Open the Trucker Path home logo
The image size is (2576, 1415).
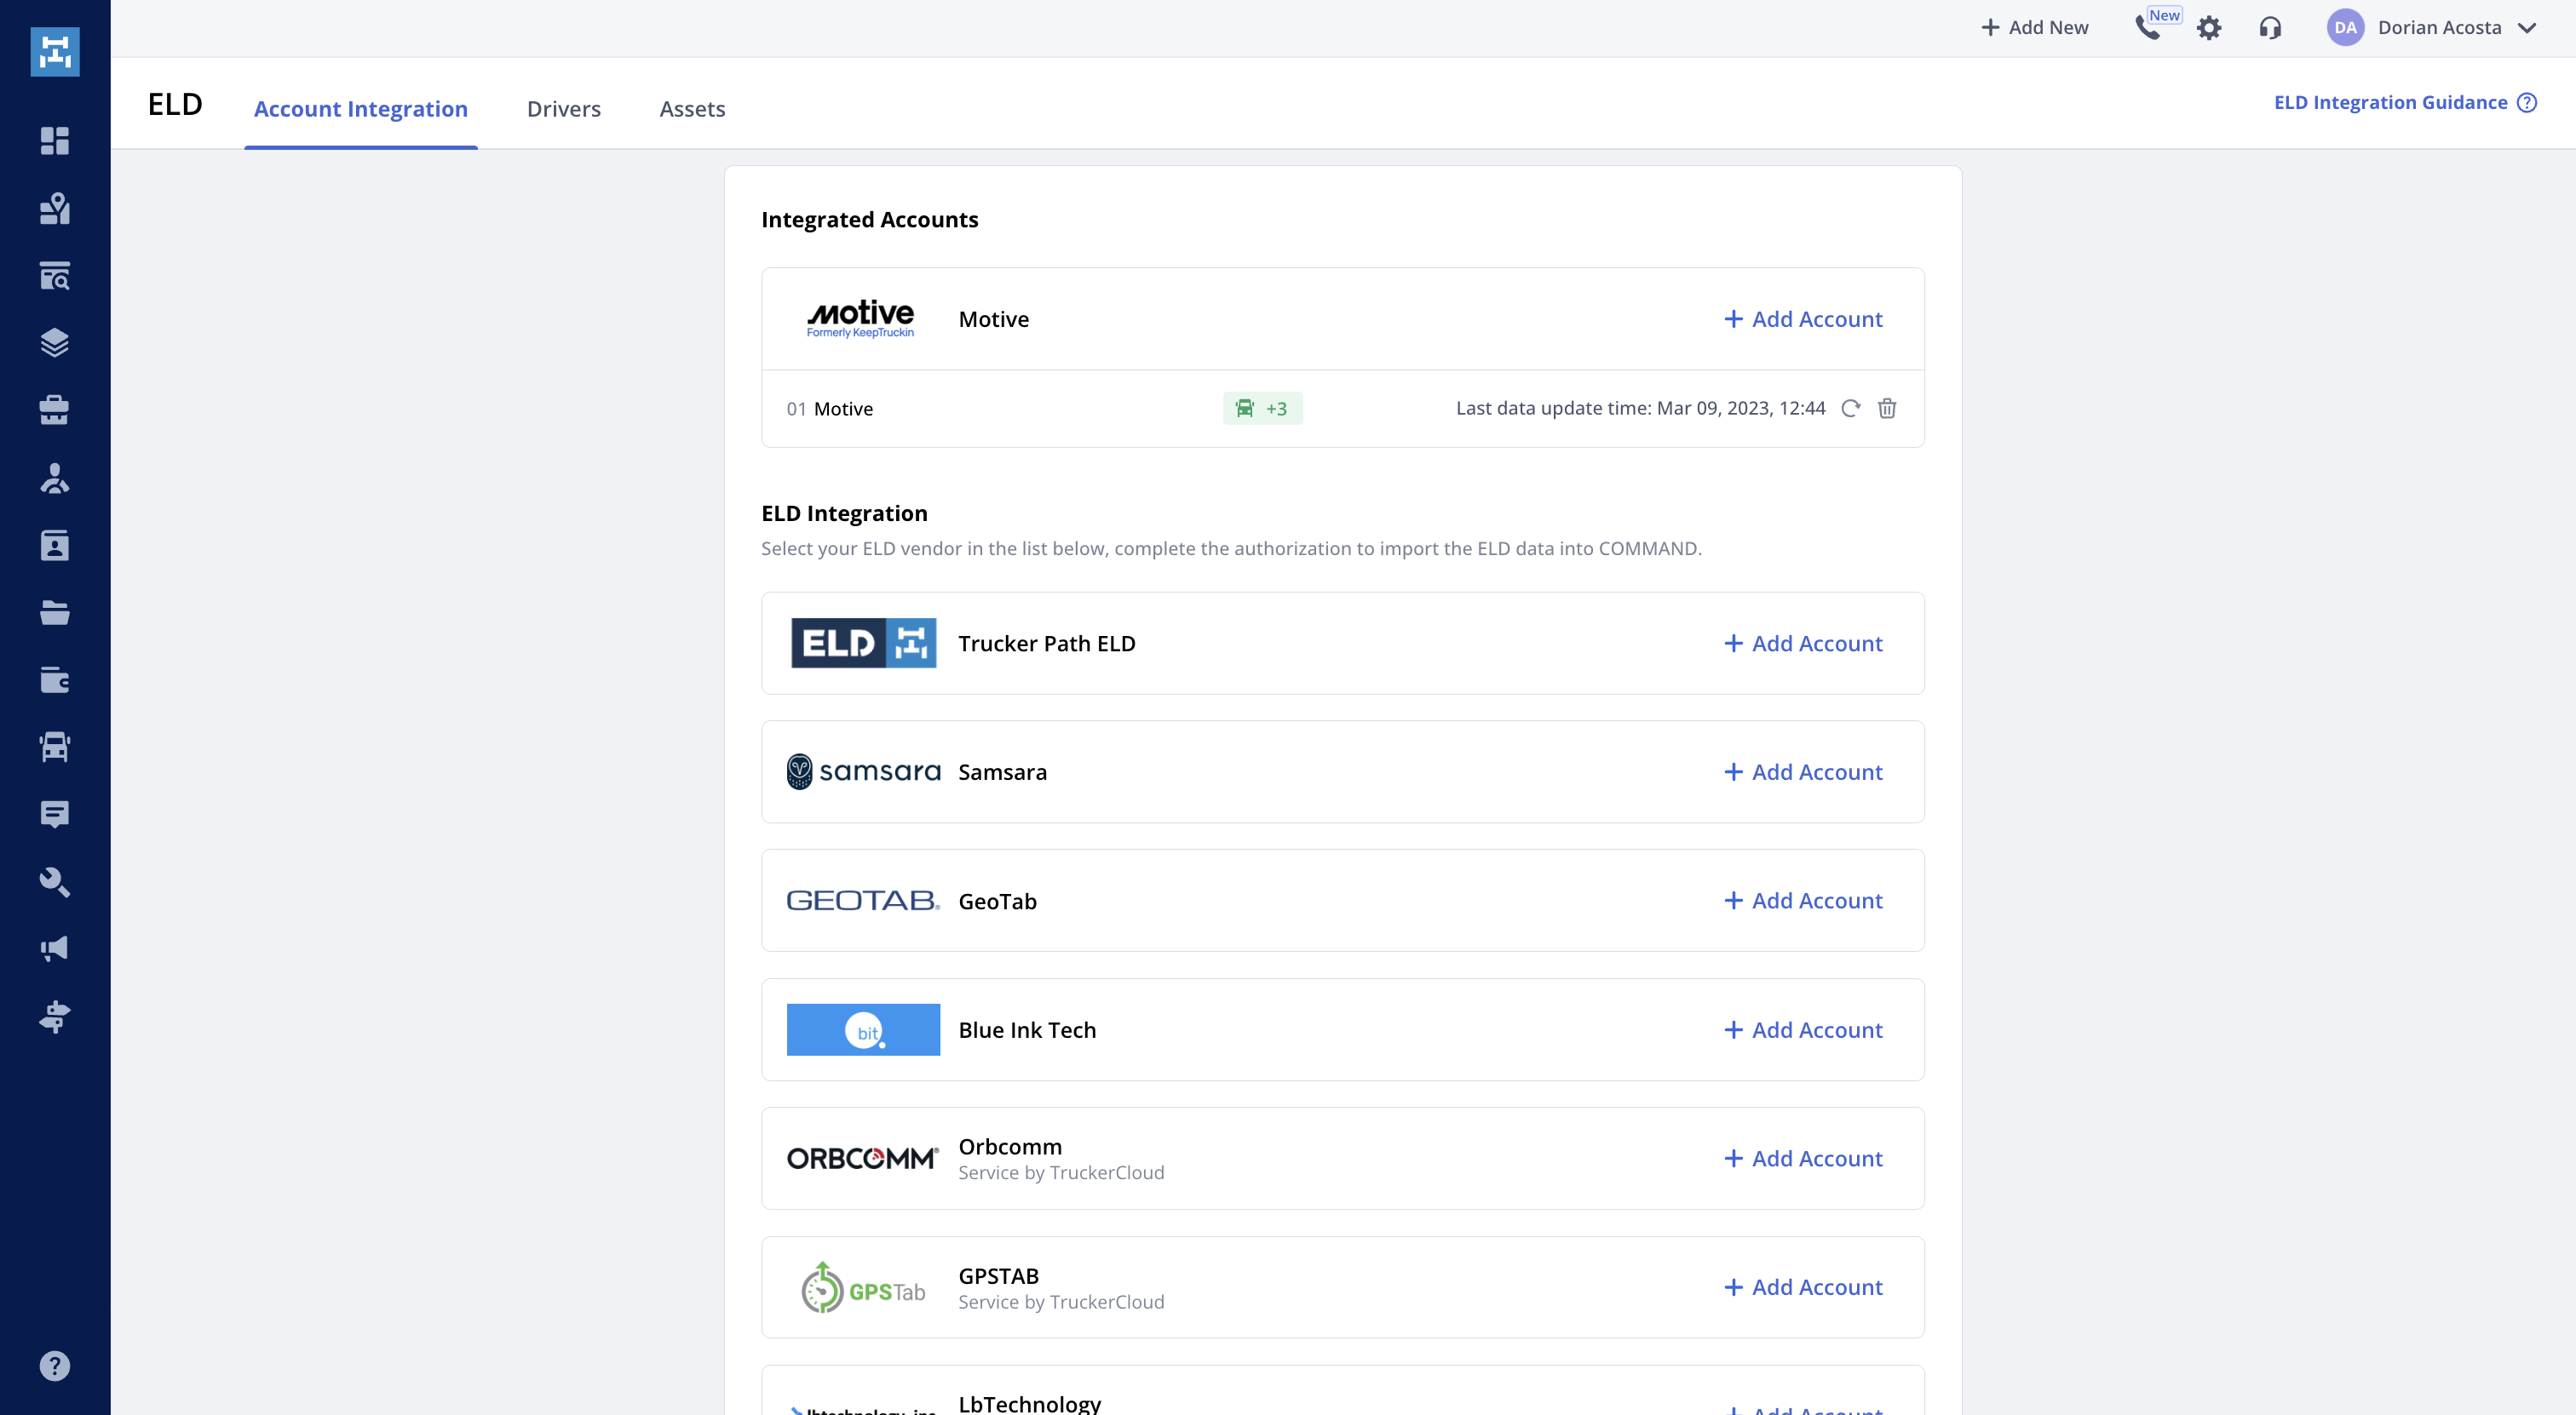coord(55,51)
